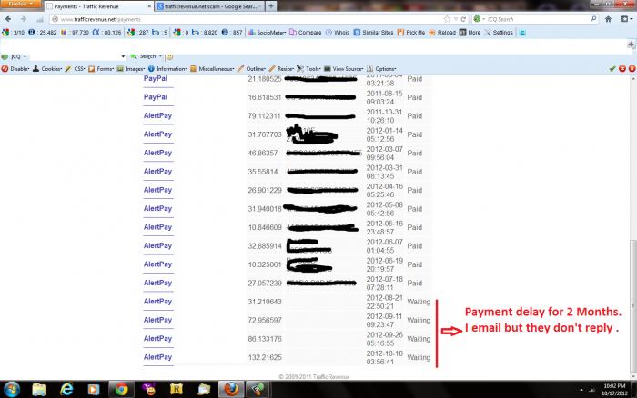The height and width of the screenshot is (398, 637).
Task: Open SocioMeter in the SEO toolbar
Action: (267, 33)
